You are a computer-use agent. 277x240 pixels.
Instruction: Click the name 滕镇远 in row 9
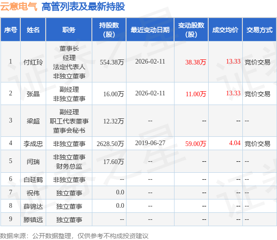[x=33, y=220]
